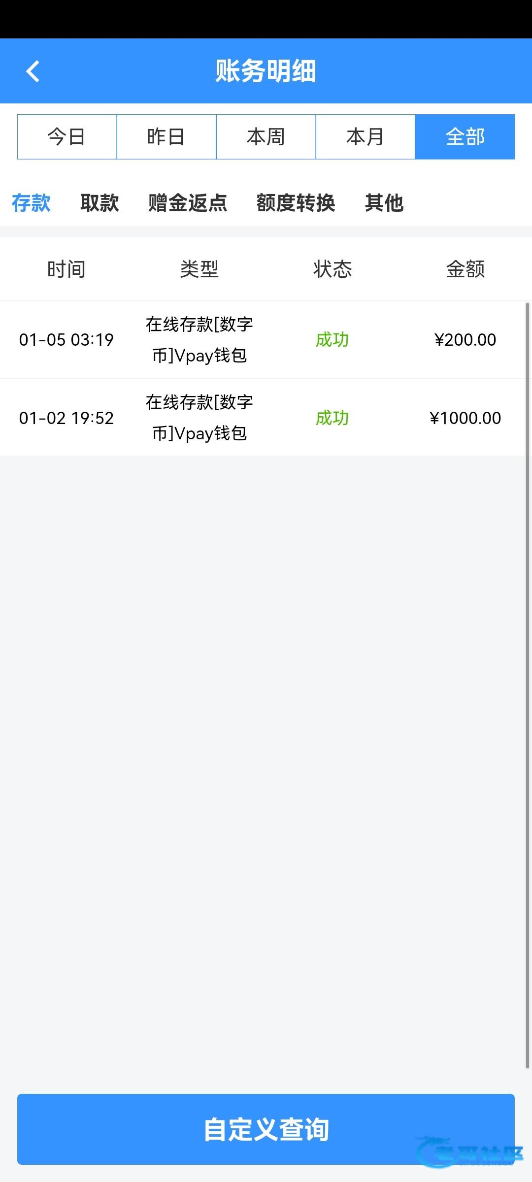Switch to the 本周 filter
The image size is (532, 1182).
[x=266, y=137]
